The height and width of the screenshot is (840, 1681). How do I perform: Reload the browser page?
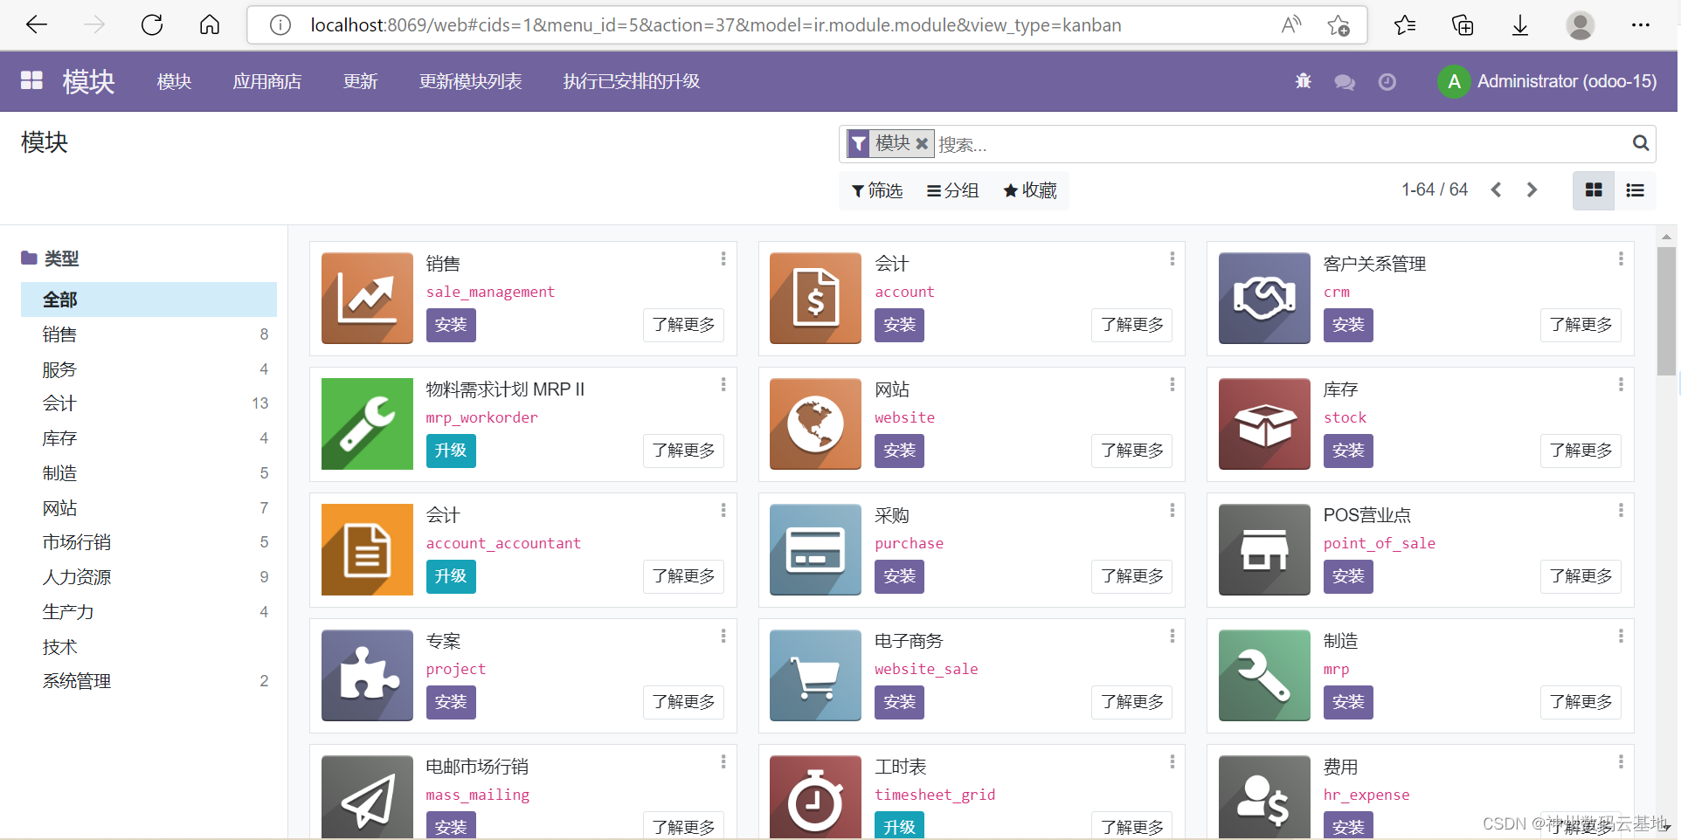pyautogui.click(x=152, y=24)
